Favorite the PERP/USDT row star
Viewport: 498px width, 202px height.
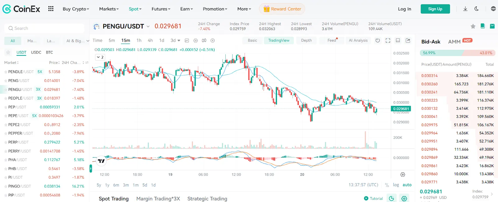[x=6, y=142]
